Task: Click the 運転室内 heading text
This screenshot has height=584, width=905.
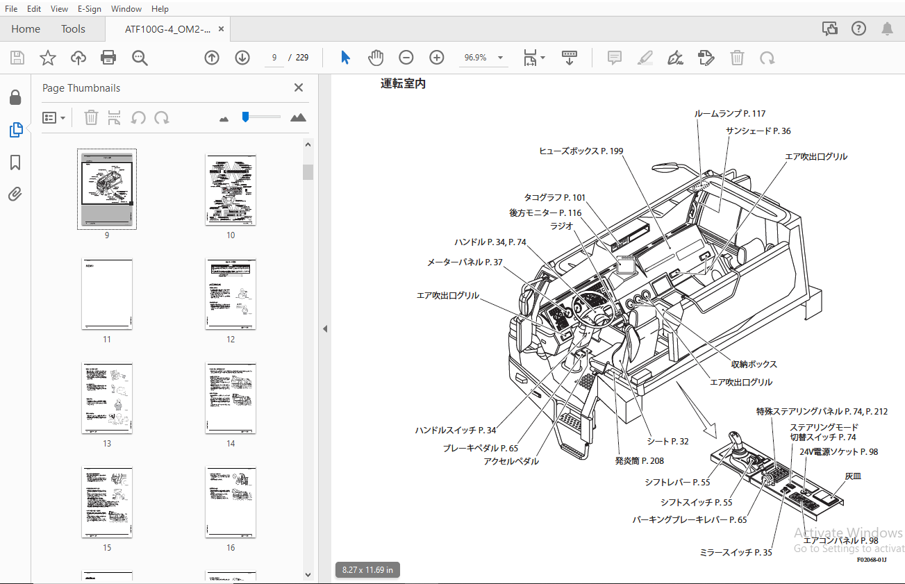Action: click(x=403, y=84)
